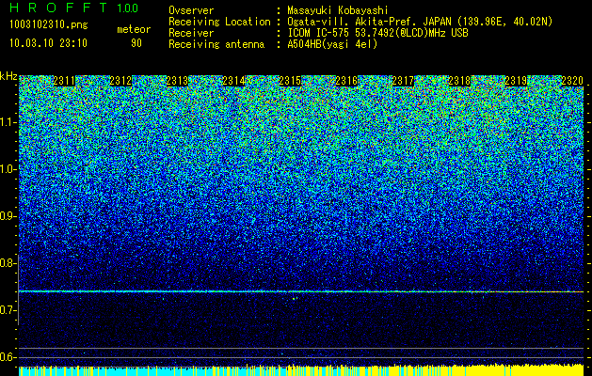Image resolution: width=592 pixels, height=376 pixels.
Task: Click the 2316 time marker
Action: coord(346,81)
